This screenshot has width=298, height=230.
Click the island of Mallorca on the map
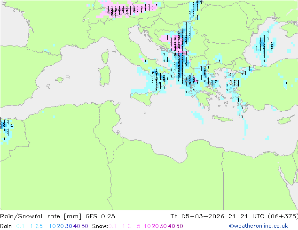pyautogui.click(x=60, y=80)
